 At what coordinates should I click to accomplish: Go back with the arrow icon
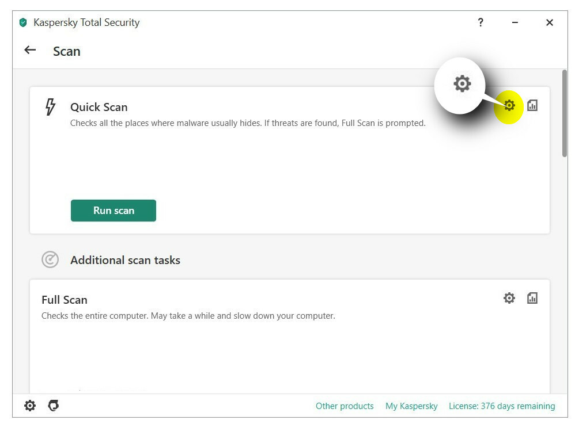click(30, 50)
